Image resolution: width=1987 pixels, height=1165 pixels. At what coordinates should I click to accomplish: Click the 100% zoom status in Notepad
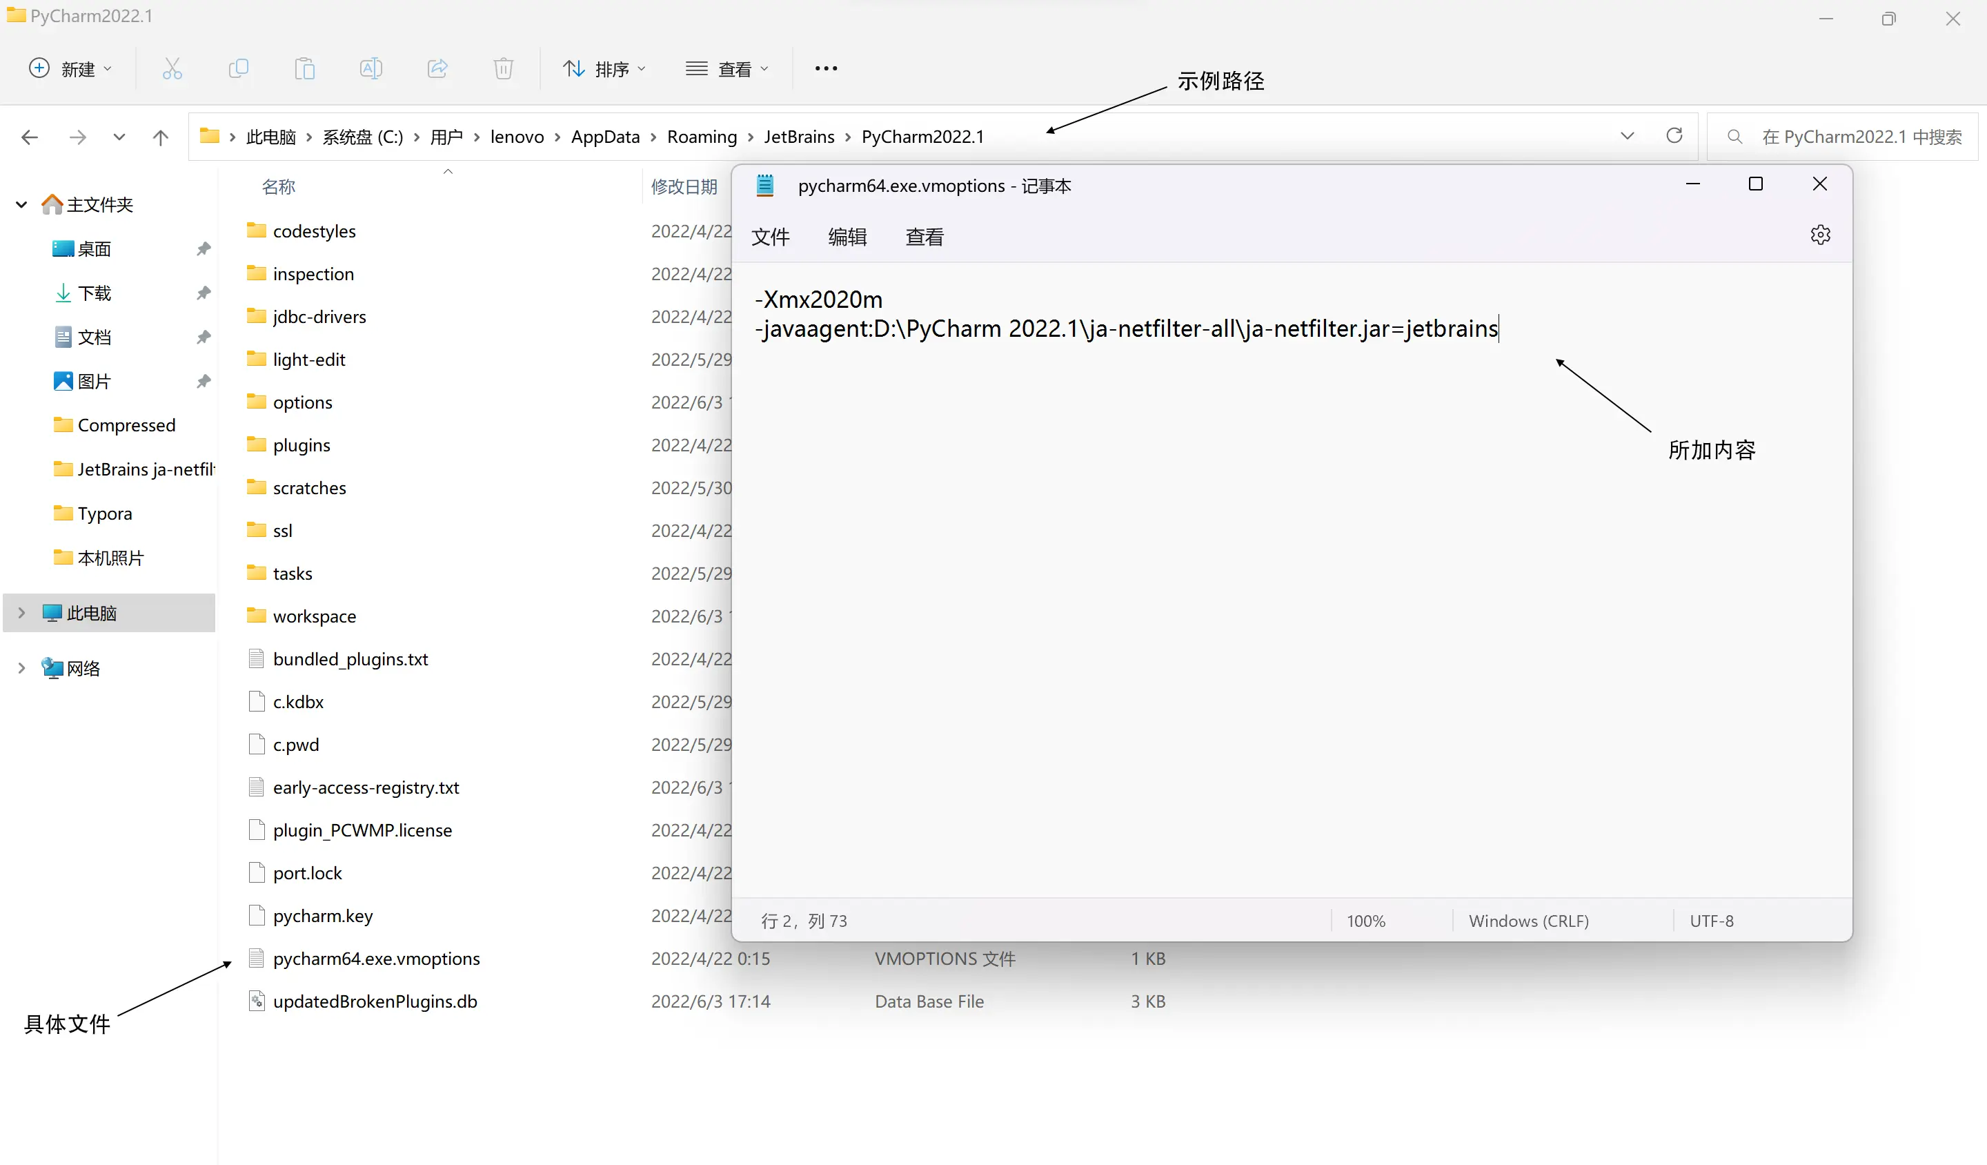tap(1365, 921)
